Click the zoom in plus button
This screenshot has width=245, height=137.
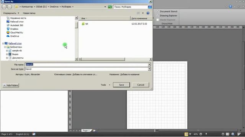223,134
